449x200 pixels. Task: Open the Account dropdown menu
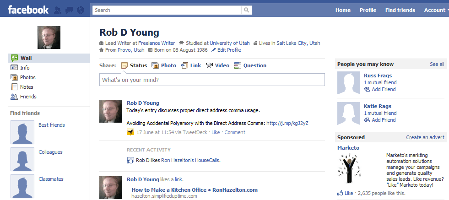(x=436, y=10)
